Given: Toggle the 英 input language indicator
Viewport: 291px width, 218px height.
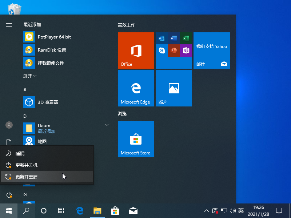Looking at the screenshot, I should [241, 210].
